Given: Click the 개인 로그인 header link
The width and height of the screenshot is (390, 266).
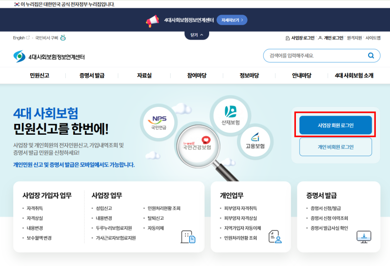Looking at the screenshot, I should pos(333,38).
